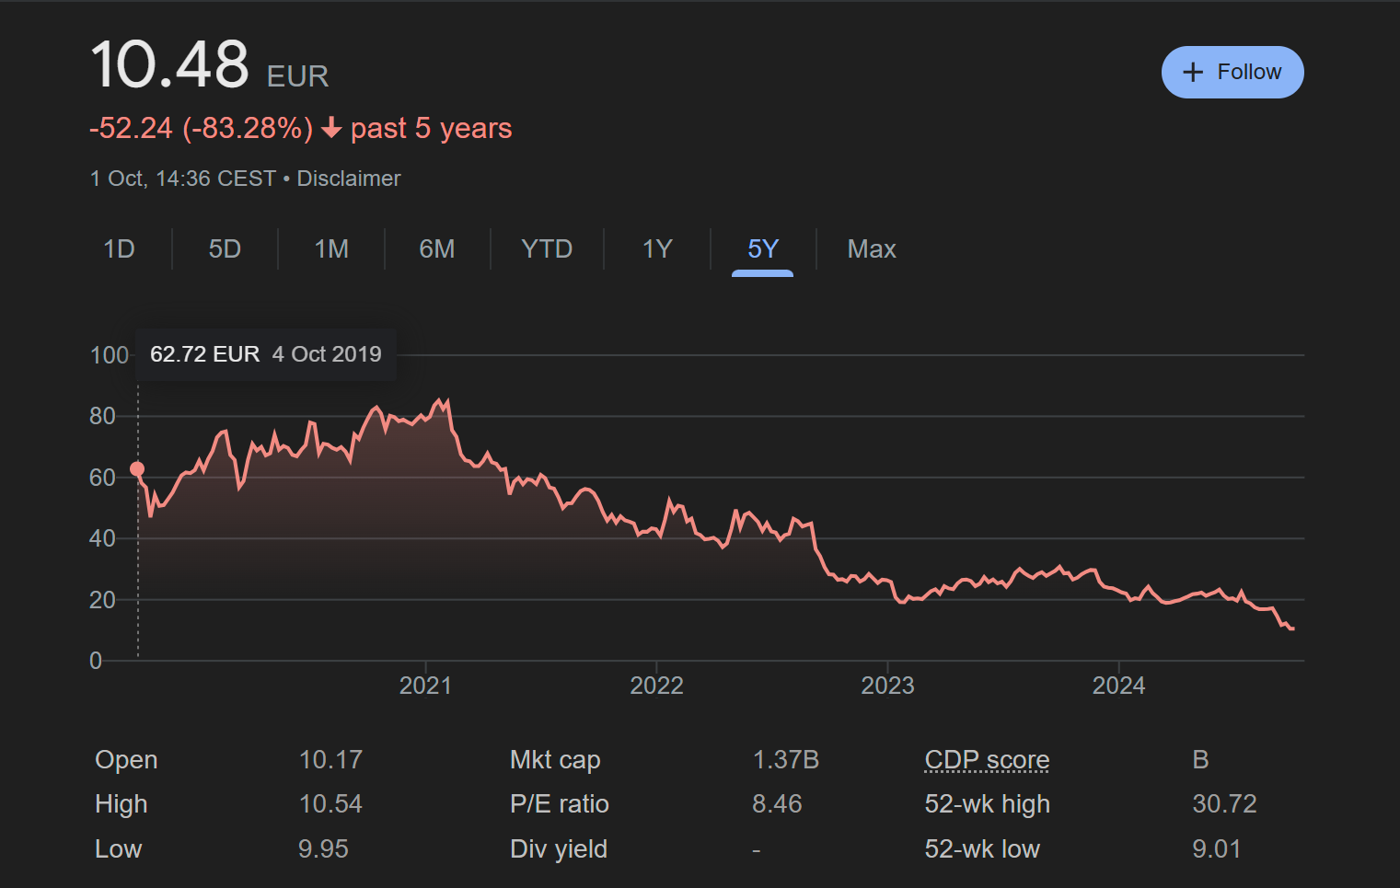Click the 2023 label on chart axis
Image resolution: width=1400 pixels, height=888 pixels.
[887, 686]
